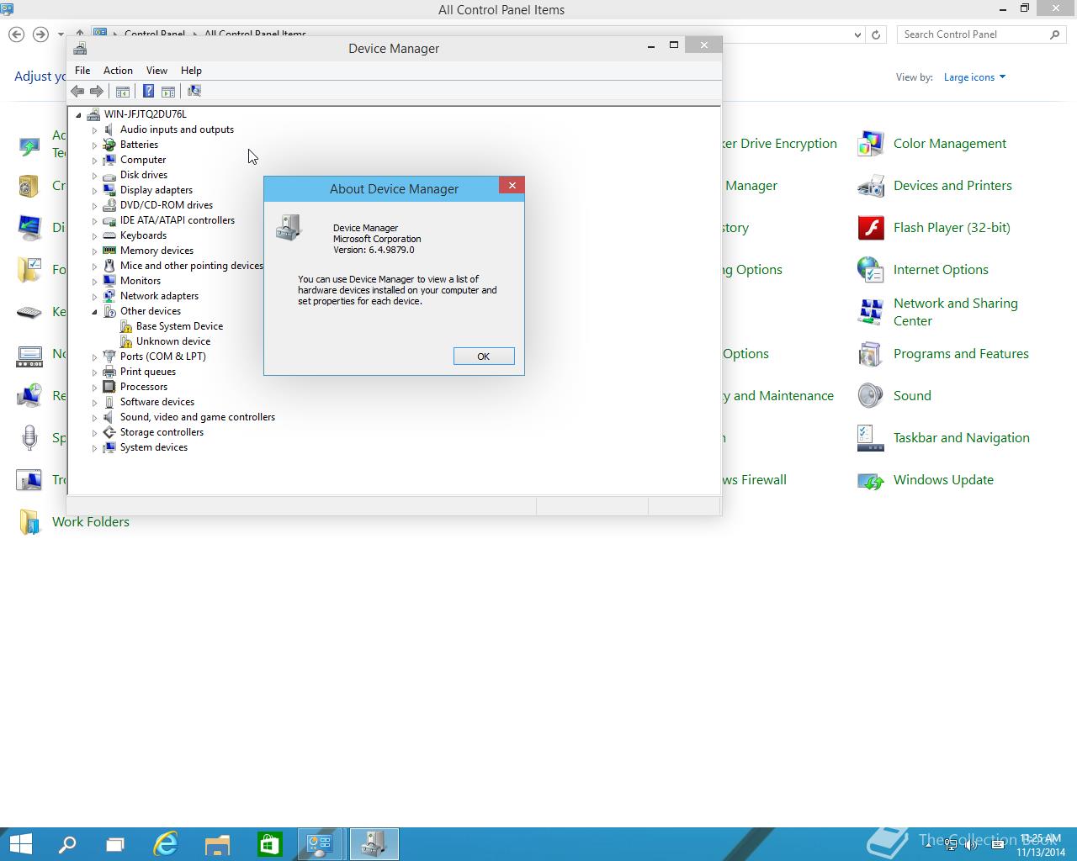Select Sound, video and game controllers
1077x861 pixels.
[x=197, y=417]
